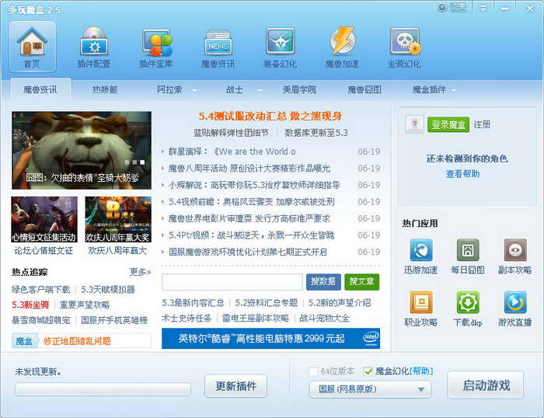Open news 国服魔兽游戏环境优化计划

pyautogui.click(x=248, y=252)
